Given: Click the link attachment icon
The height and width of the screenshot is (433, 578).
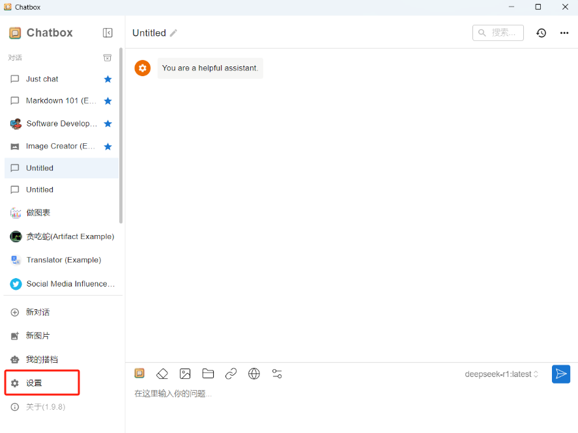Looking at the screenshot, I should [x=231, y=374].
